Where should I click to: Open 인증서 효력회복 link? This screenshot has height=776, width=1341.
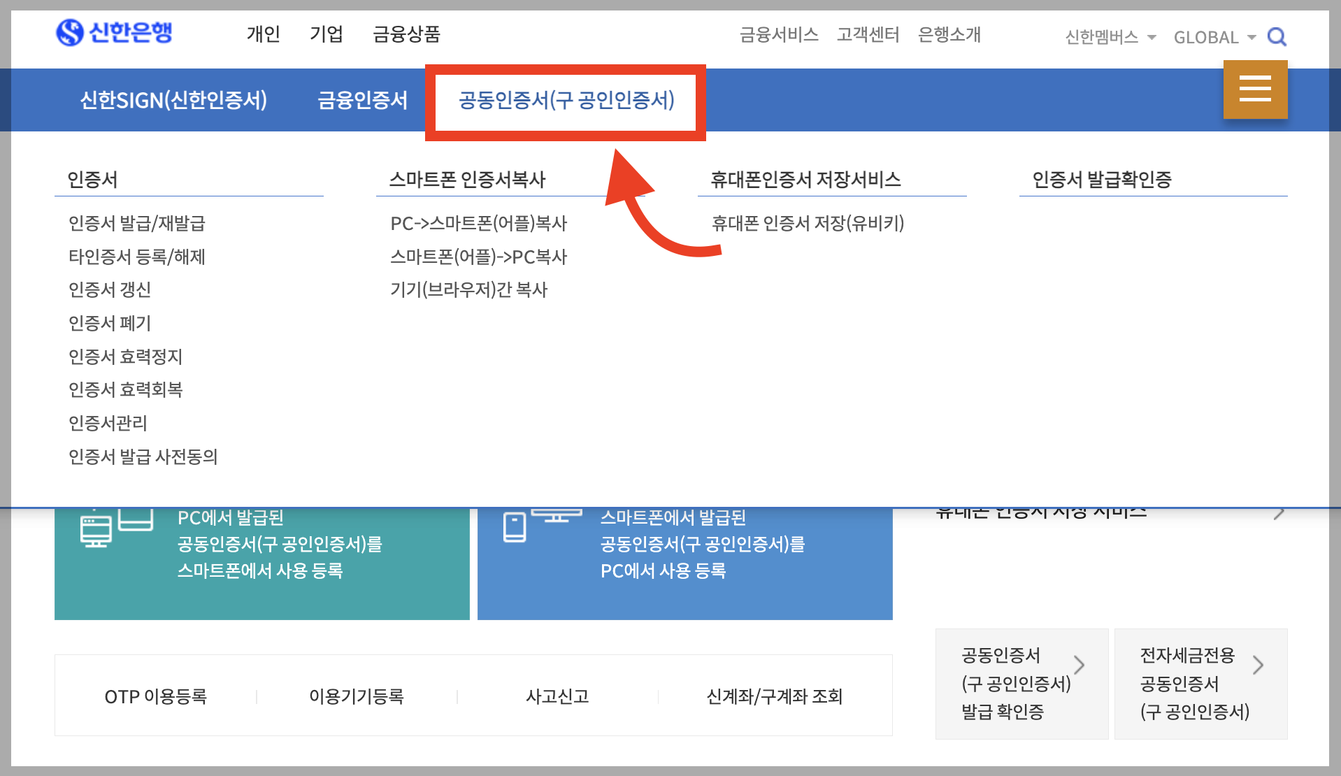point(125,389)
